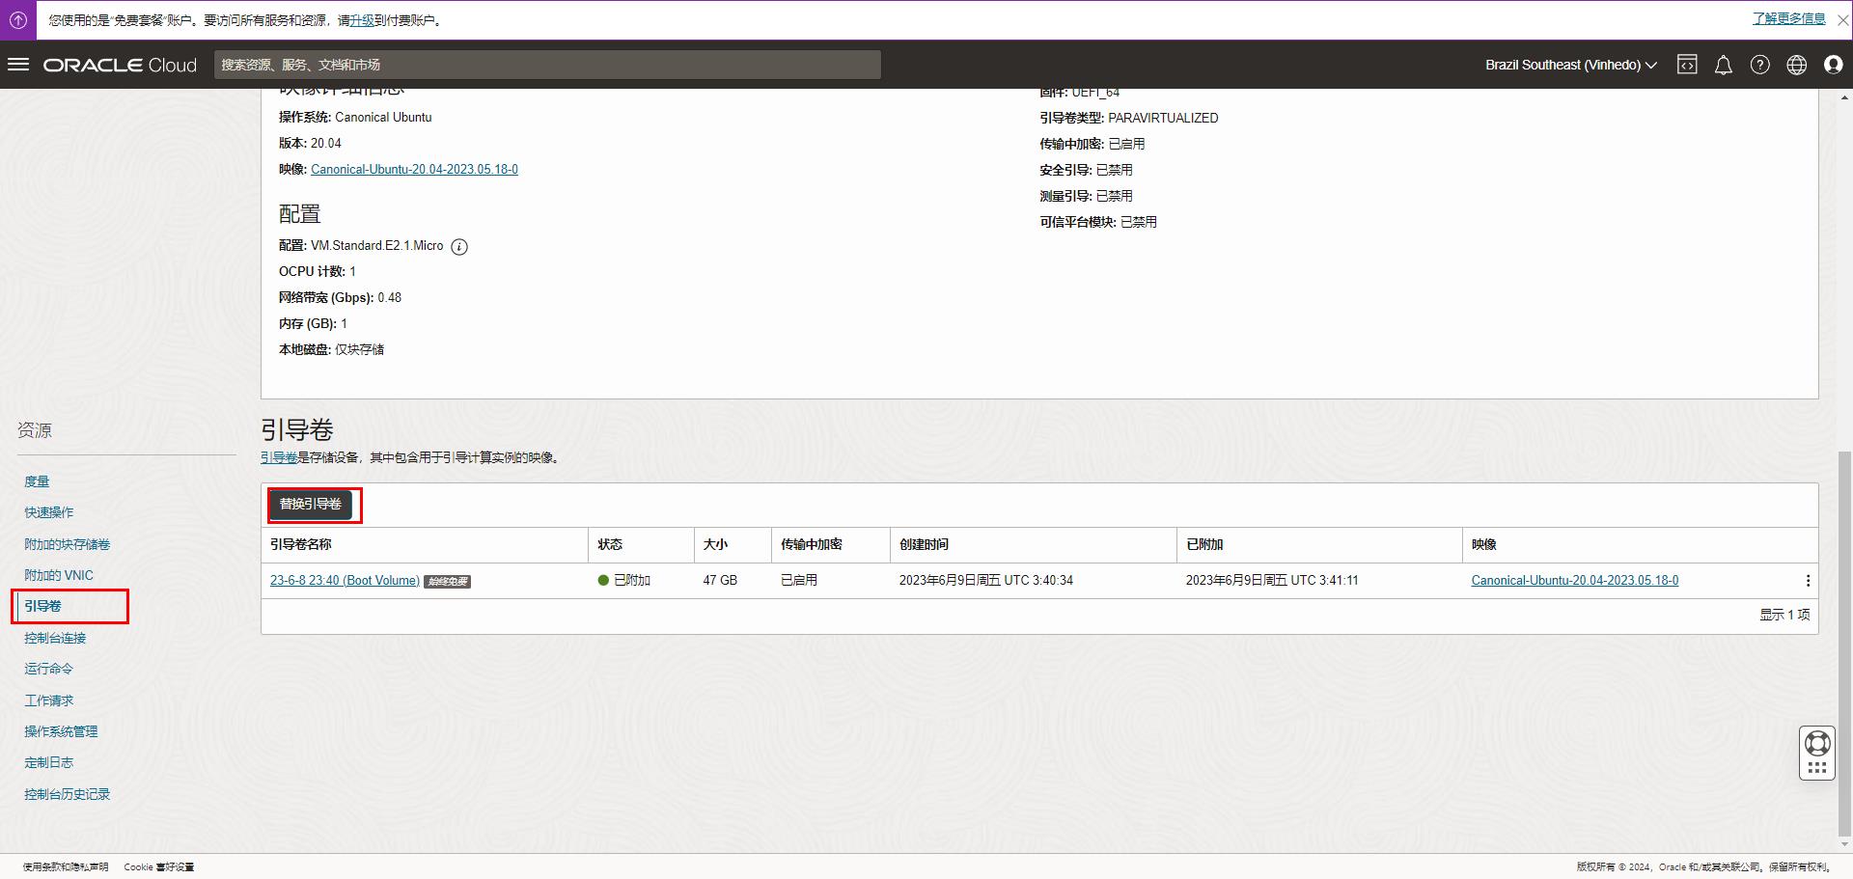Screen dimensions: 1853x879
Task: Open boot volume row actions menu
Action: click(x=1807, y=581)
